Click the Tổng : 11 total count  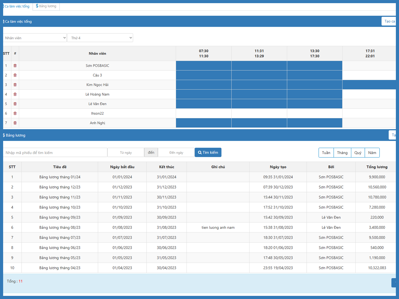(15, 281)
